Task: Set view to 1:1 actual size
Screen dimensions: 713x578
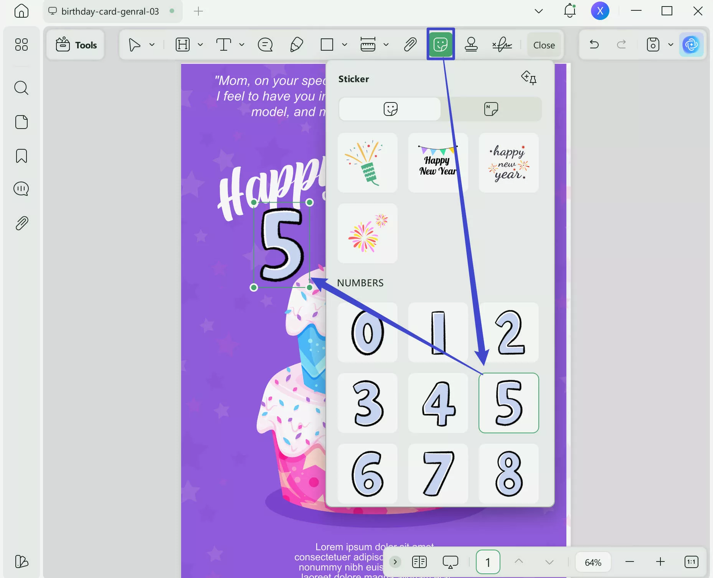Action: pyautogui.click(x=690, y=561)
